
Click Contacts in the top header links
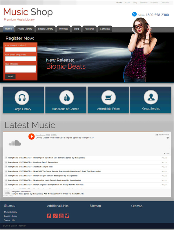click(165, 3)
